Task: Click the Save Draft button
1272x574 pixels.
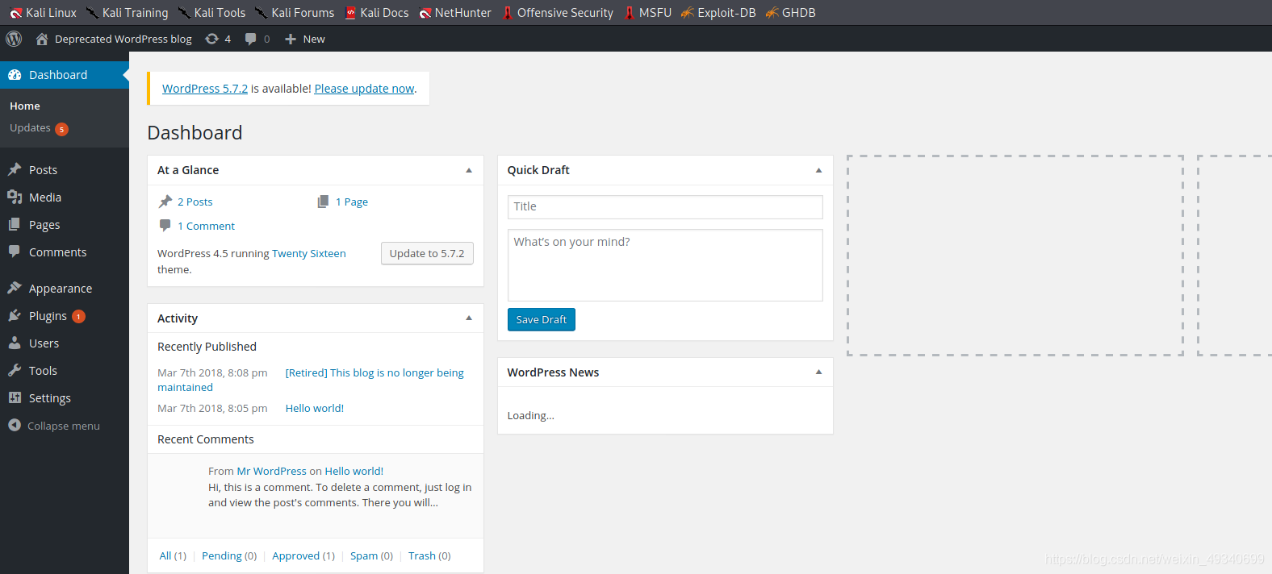Action: [541, 320]
